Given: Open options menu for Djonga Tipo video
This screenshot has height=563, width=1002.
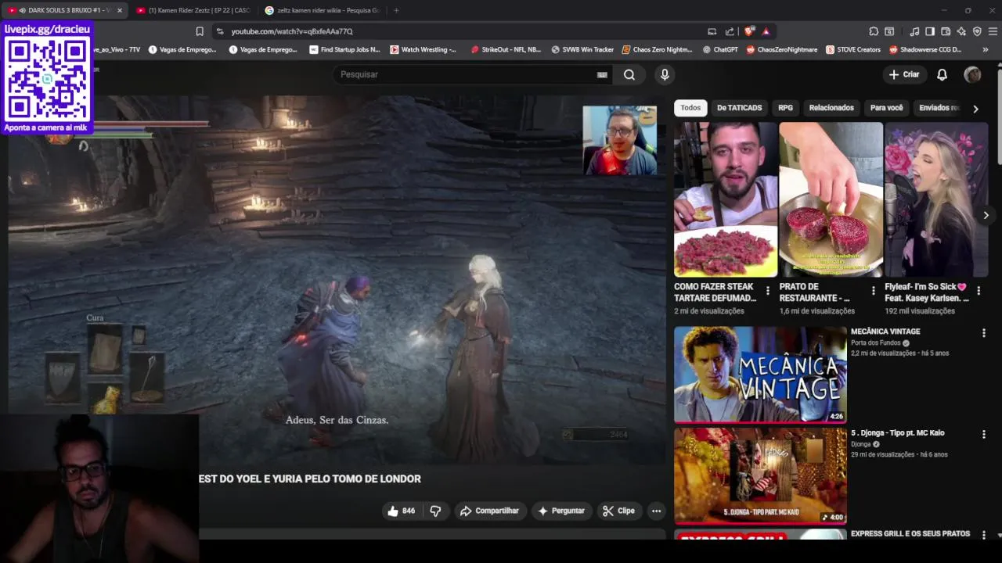Looking at the screenshot, I should point(984,434).
